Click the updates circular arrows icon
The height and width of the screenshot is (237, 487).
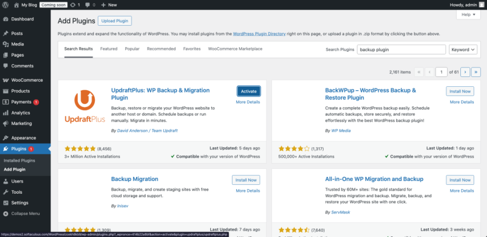[x=73, y=4]
